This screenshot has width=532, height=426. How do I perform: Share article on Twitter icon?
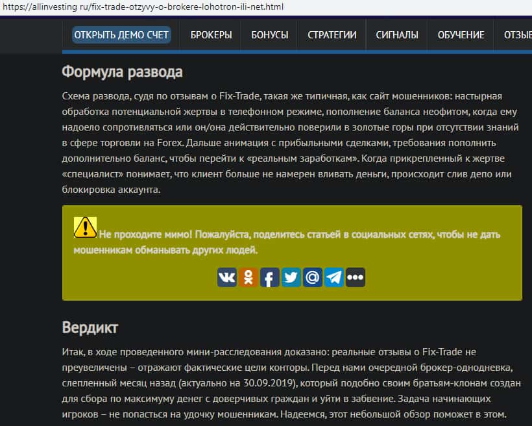[291, 277]
